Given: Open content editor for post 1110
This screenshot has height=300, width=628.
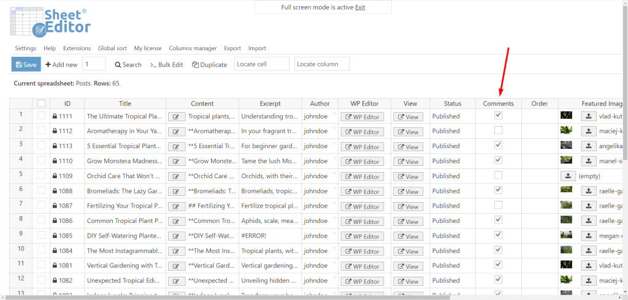Looking at the screenshot, I should 176,162.
